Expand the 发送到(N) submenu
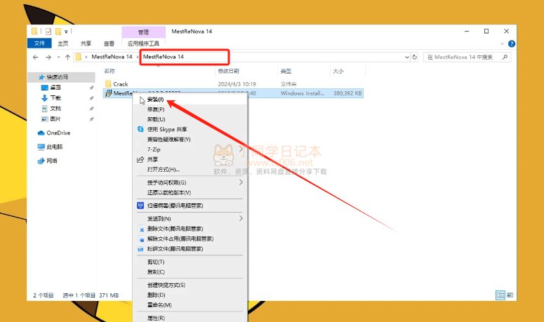Screen dimensions: 544x322 tap(190, 219)
